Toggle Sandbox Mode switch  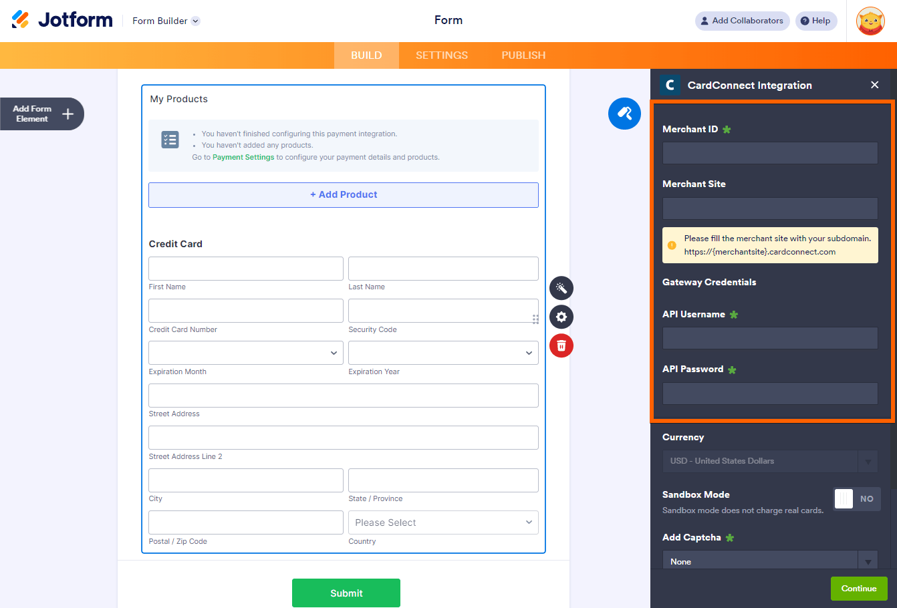click(x=857, y=499)
